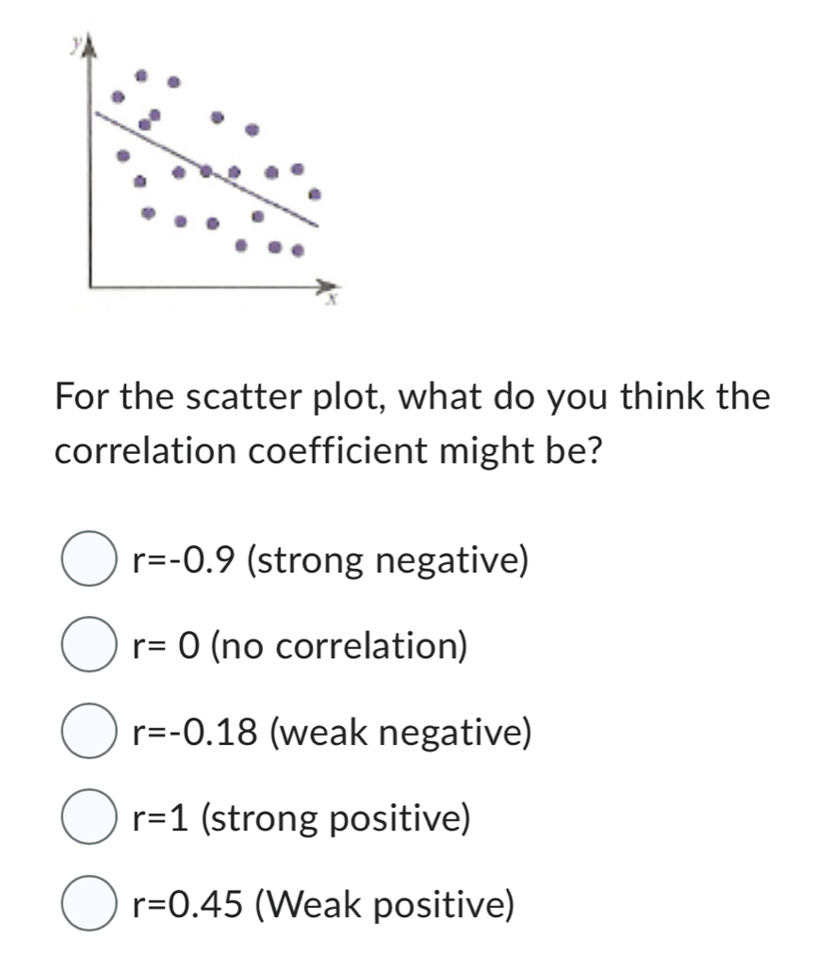Click the 'strong positive' answer text
Viewport: 815px width, 953px height.
[300, 820]
